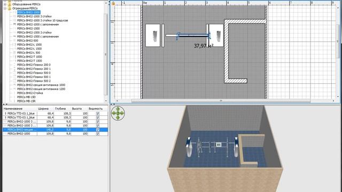Sort table by Наименование column header
Image resolution: width=342 pixels, height=192 pixels.
[20, 109]
